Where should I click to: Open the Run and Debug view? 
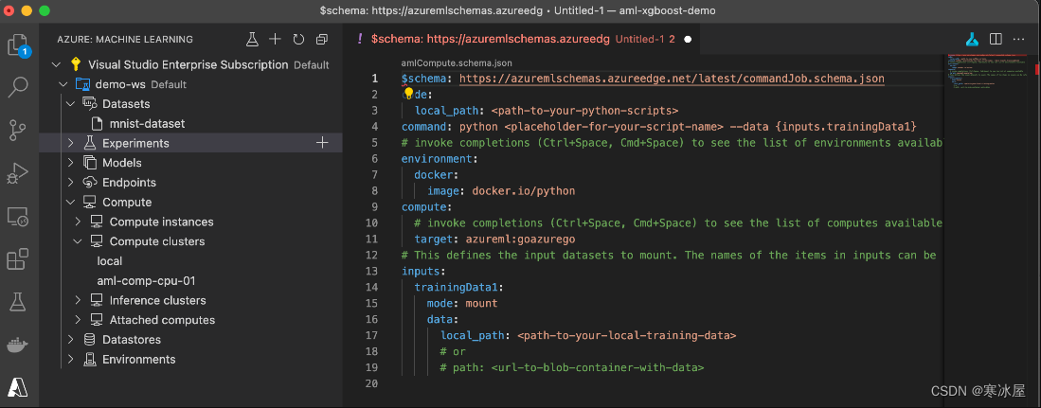pyautogui.click(x=18, y=173)
